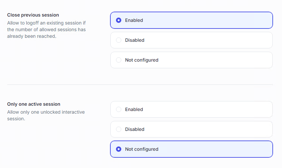Click the description about one unlocked interactive session
The width and height of the screenshot is (282, 168).
[46, 115]
